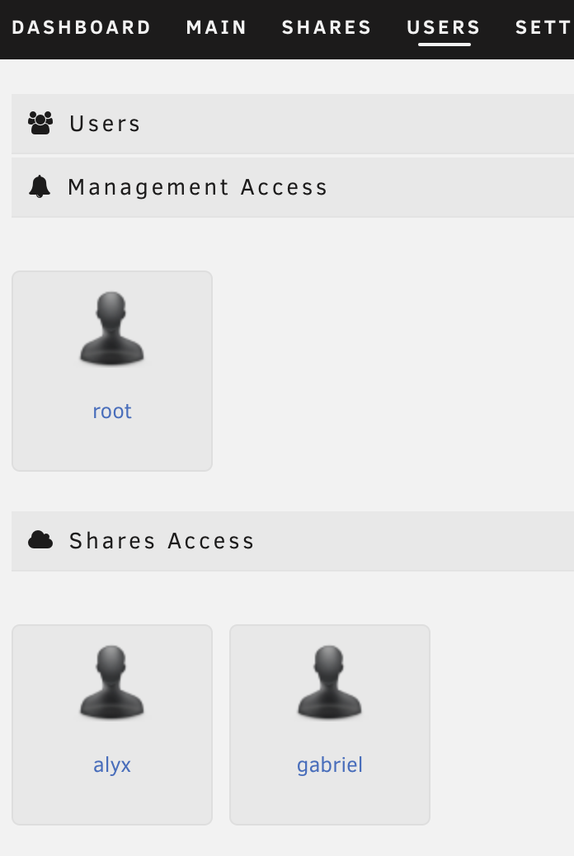The image size is (574, 856).
Task: Click the alyx user avatar icon
Action: click(x=112, y=682)
